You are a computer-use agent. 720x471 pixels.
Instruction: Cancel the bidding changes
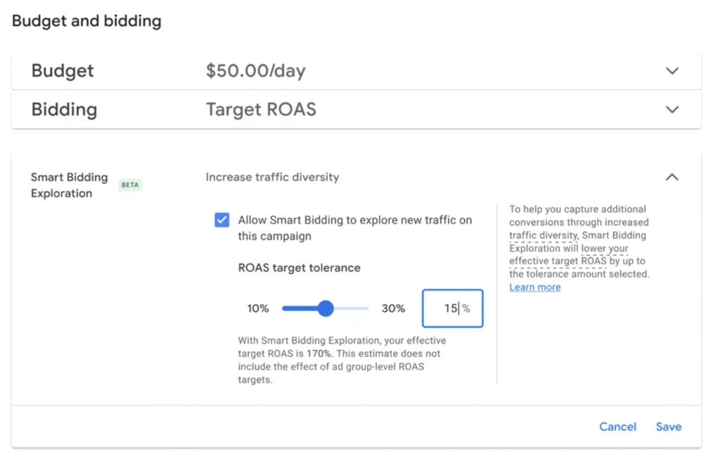(x=617, y=427)
